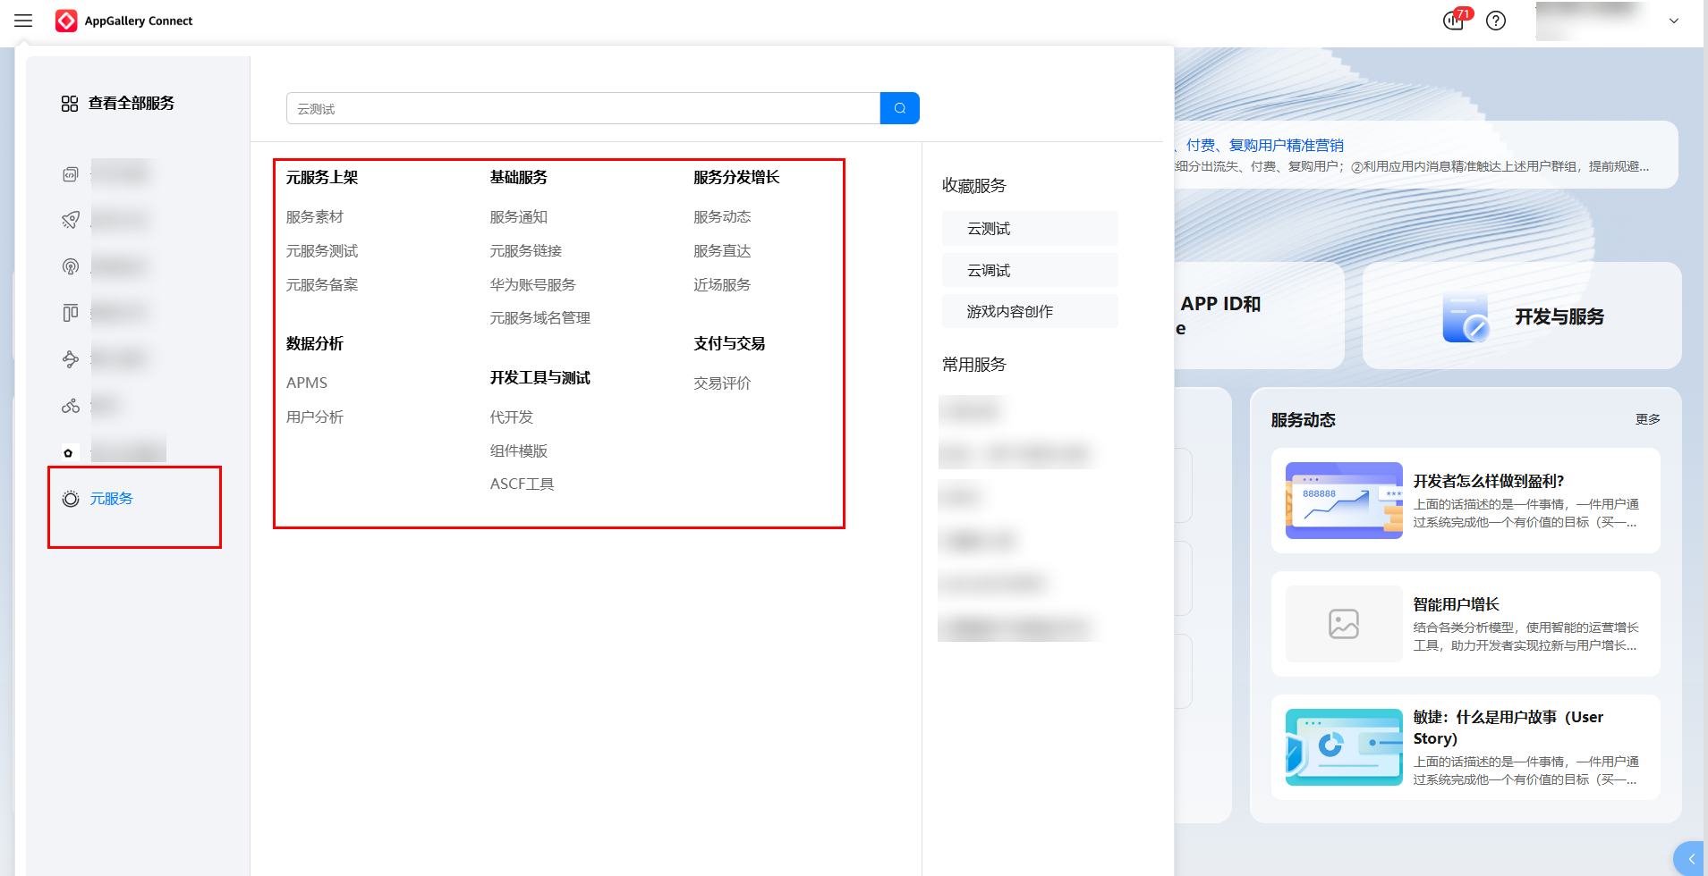Open the 开发与服务 card icon
This screenshot has height=876, width=1708.
pos(1466,316)
